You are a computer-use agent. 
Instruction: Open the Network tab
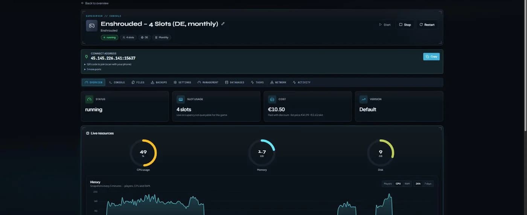tap(279, 82)
